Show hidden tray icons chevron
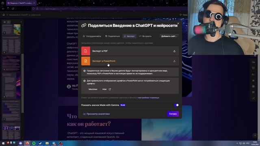Image resolution: width=260 pixels, height=146 pixels. tap(237, 143)
